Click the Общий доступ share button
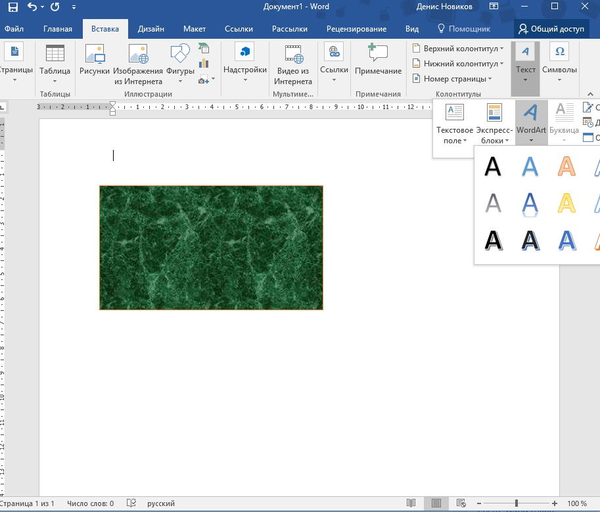 (551, 29)
